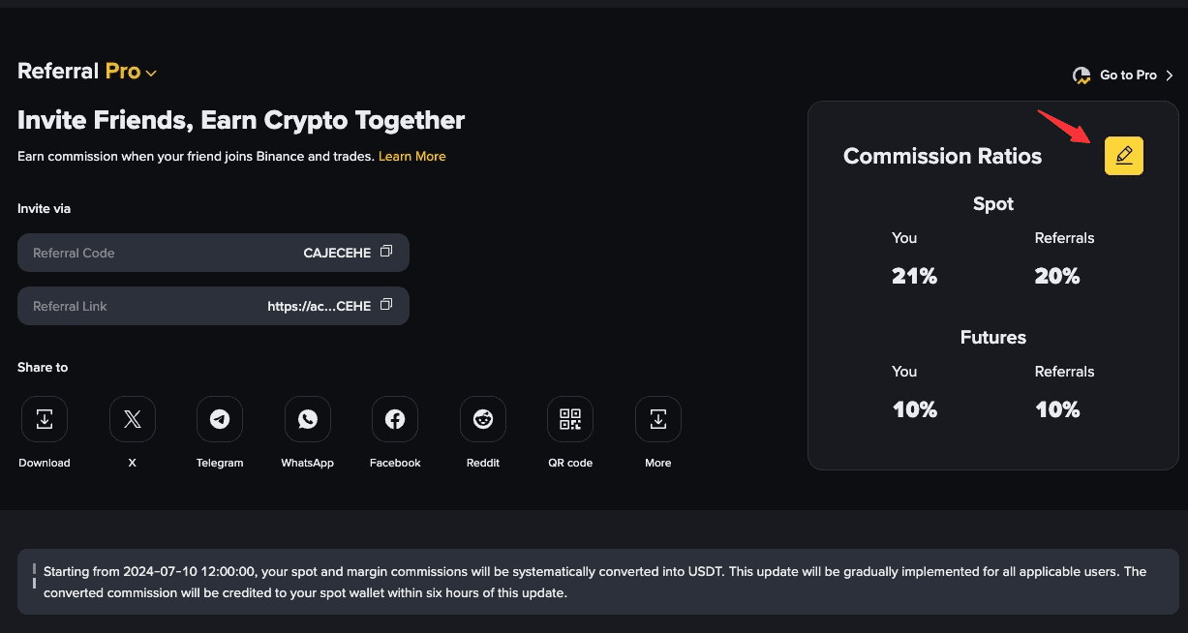Click the Referral Code field
1188x633 pixels.
click(x=213, y=253)
